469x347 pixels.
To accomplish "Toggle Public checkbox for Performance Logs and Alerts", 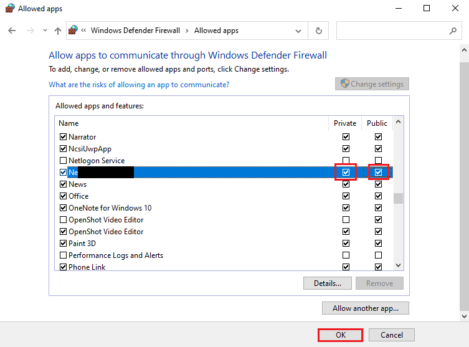I will coord(378,255).
